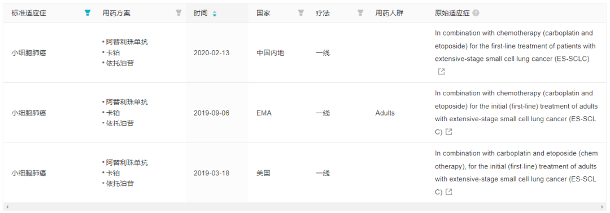Open external link for EMA indication
Image resolution: width=610 pixels, height=213 pixels.
pyautogui.click(x=449, y=132)
